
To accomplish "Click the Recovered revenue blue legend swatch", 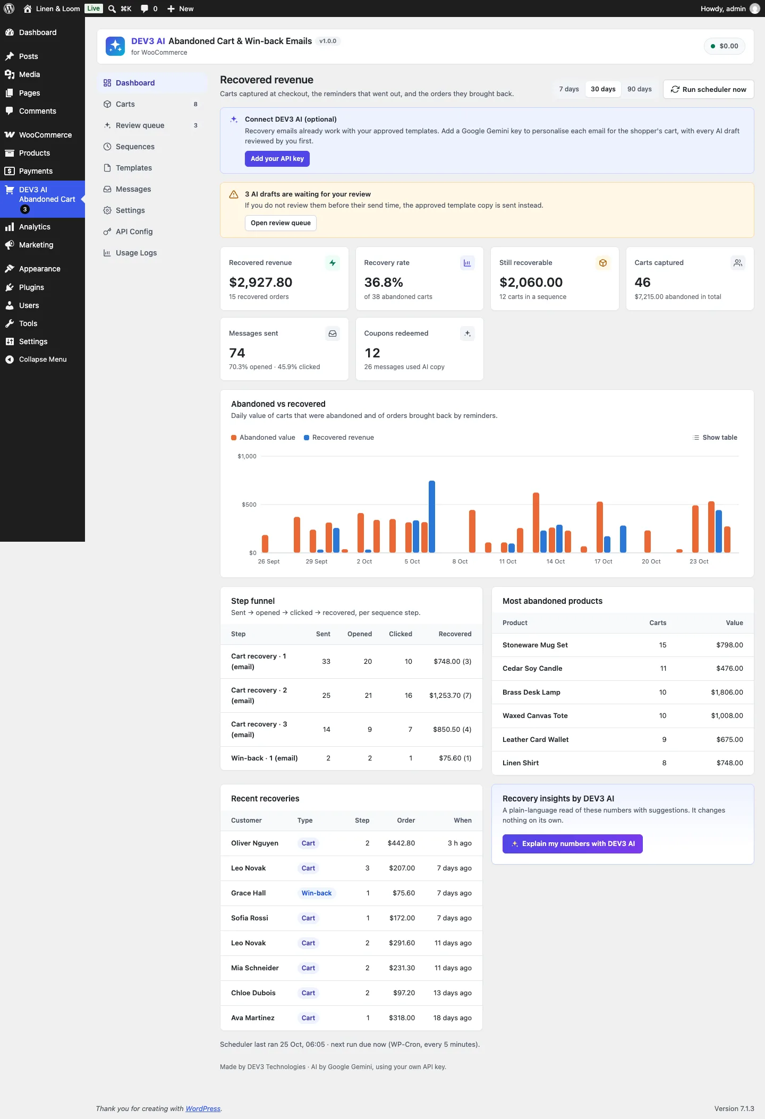I will coord(307,438).
